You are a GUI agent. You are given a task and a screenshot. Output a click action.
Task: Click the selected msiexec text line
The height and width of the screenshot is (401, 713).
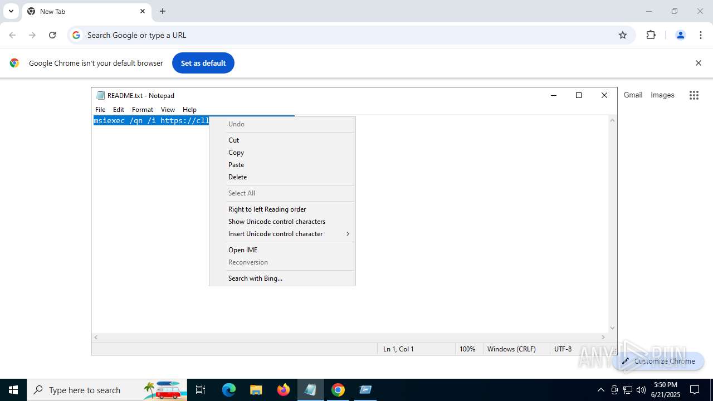151,121
